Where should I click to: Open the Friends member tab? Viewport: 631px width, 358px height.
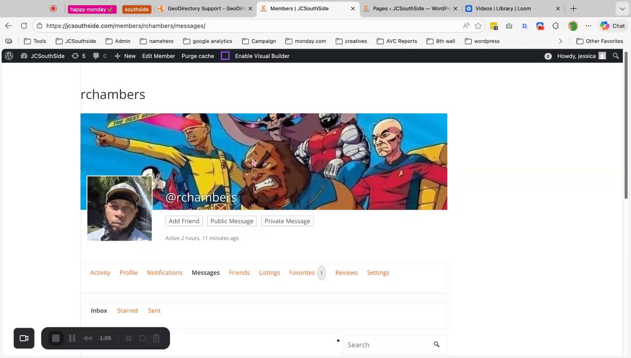point(239,273)
